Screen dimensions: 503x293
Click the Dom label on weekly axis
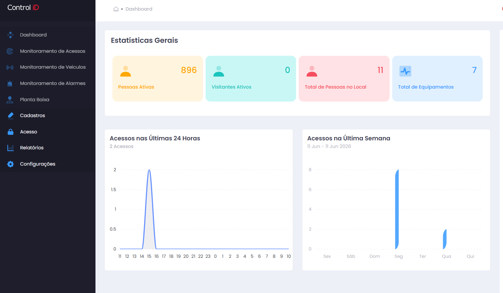[x=375, y=256]
